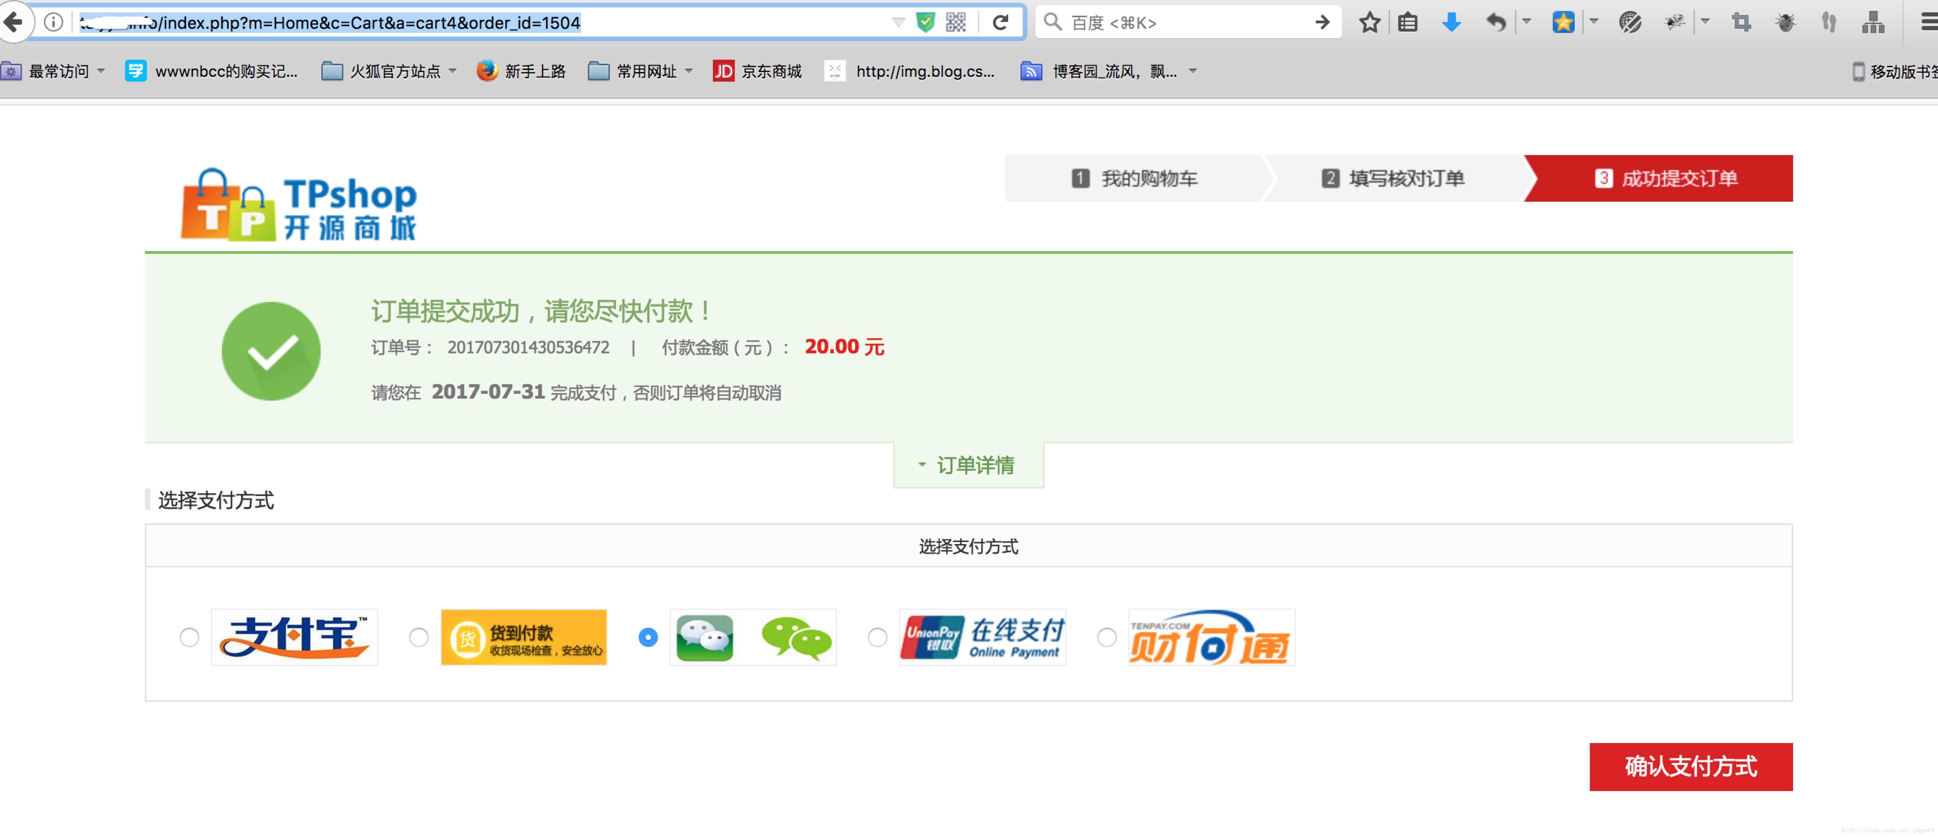Image resolution: width=1938 pixels, height=837 pixels.
Task: Click the striped globe extension icon
Action: point(1630,23)
